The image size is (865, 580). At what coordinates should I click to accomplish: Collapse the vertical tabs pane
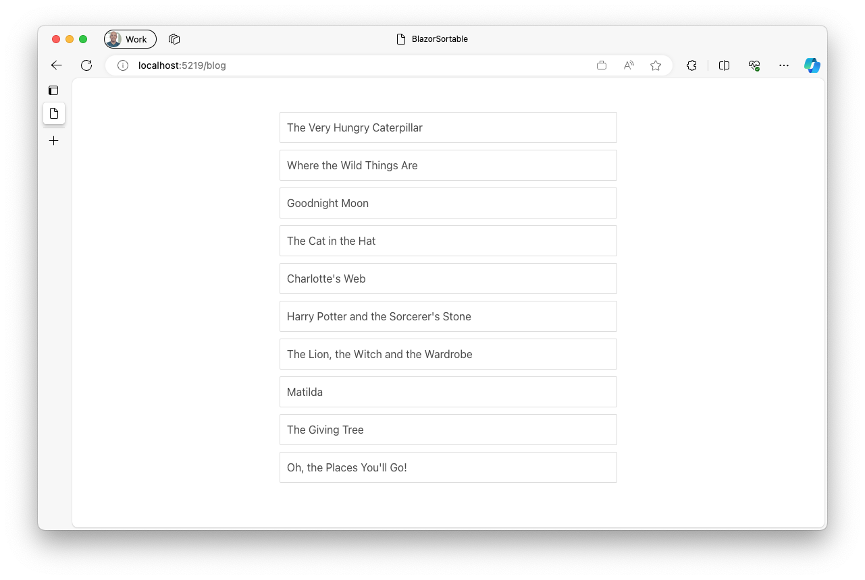(53, 90)
